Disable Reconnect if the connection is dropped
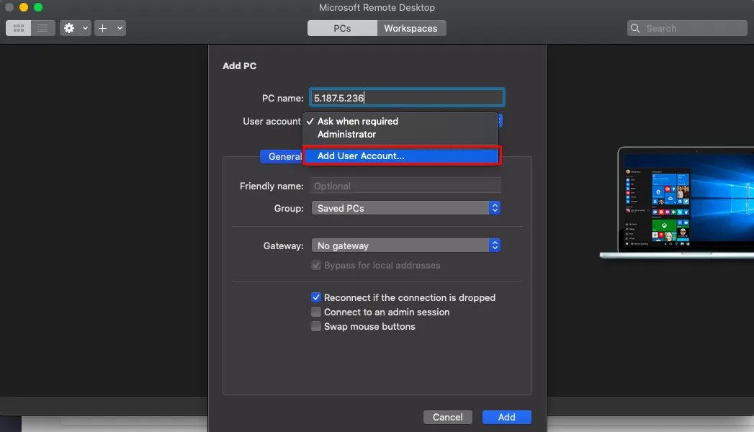 (316, 297)
